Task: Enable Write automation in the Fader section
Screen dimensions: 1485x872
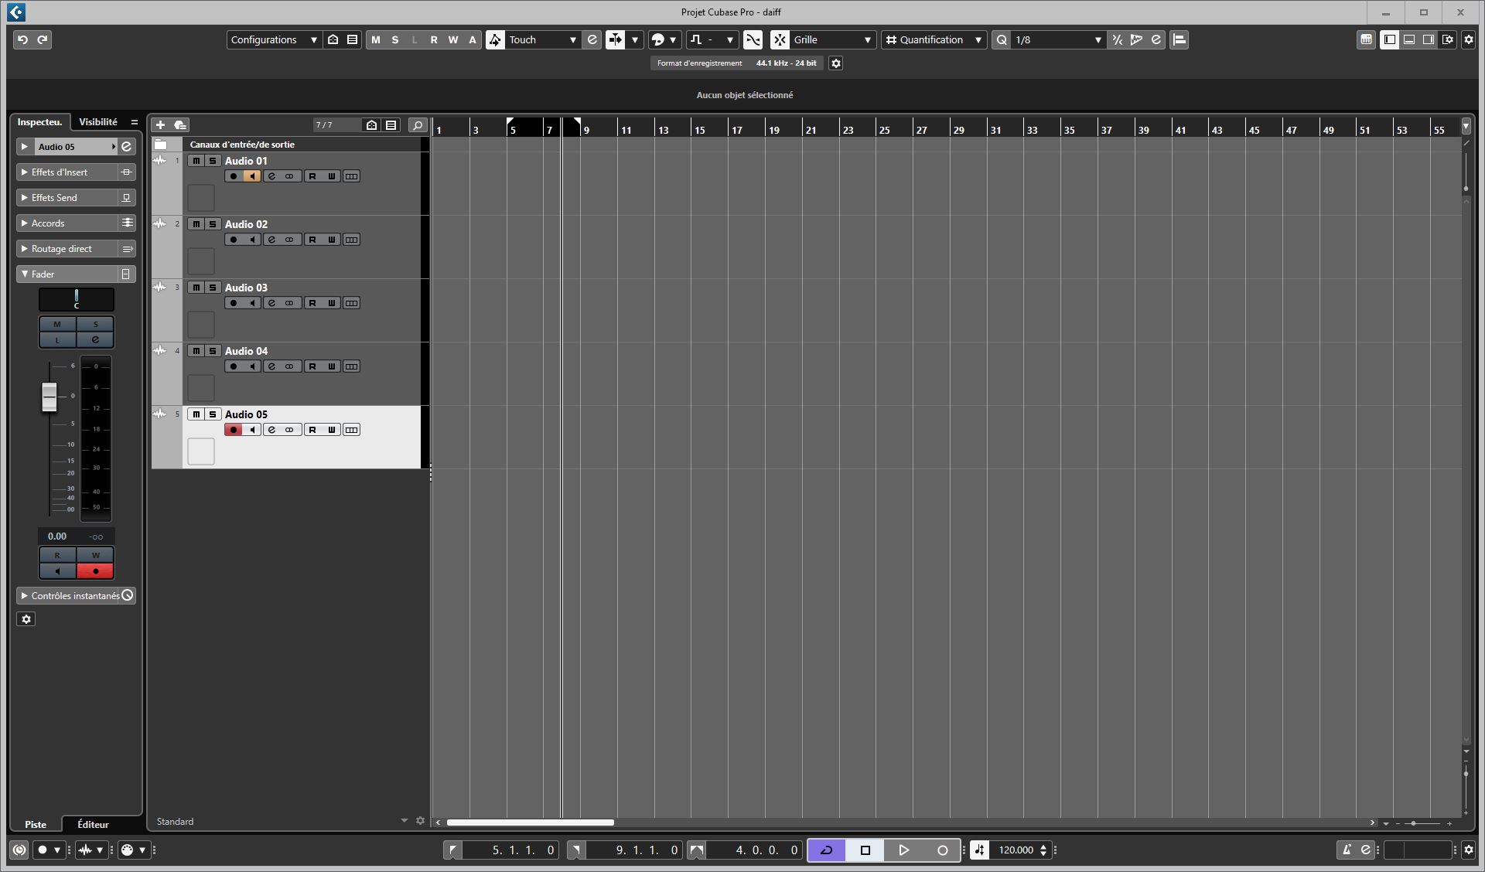Action: (95, 554)
